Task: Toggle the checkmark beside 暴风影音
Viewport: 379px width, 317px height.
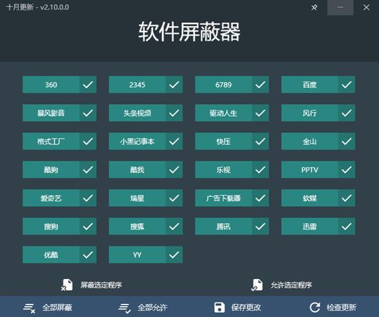Action: coord(88,113)
